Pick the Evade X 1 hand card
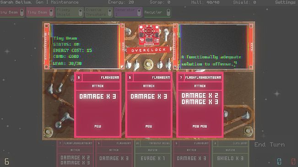The image size is (298, 167). click(152, 154)
